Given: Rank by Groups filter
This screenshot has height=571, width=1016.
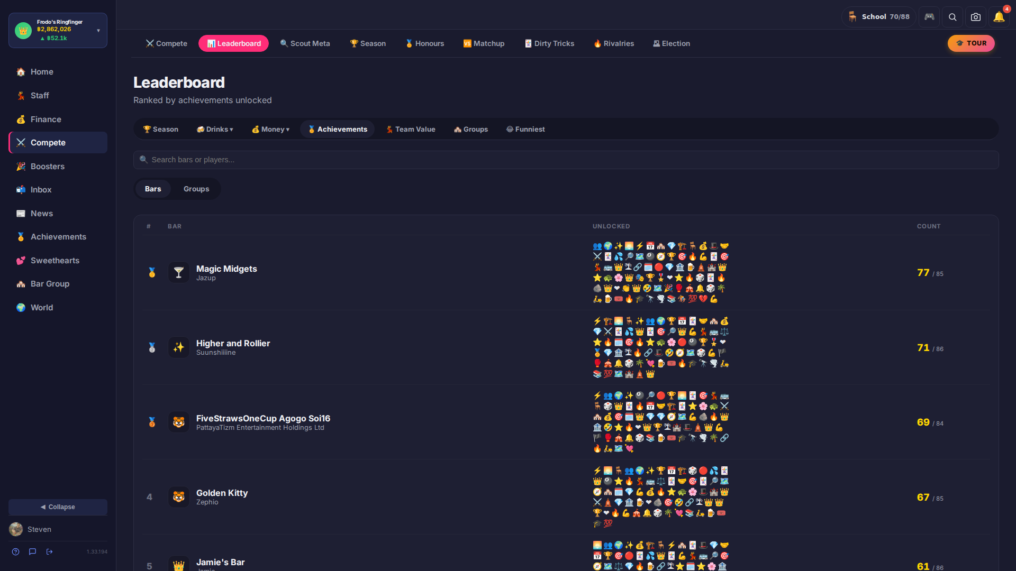Looking at the screenshot, I should (471, 129).
